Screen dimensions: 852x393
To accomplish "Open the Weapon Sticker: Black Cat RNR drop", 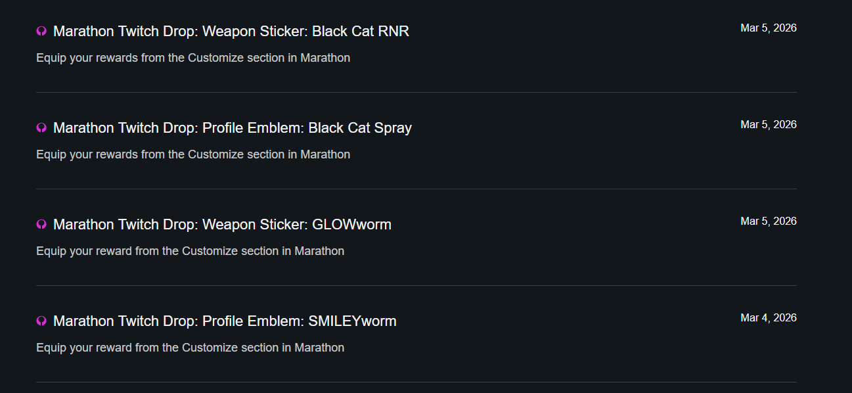I will (x=231, y=31).
